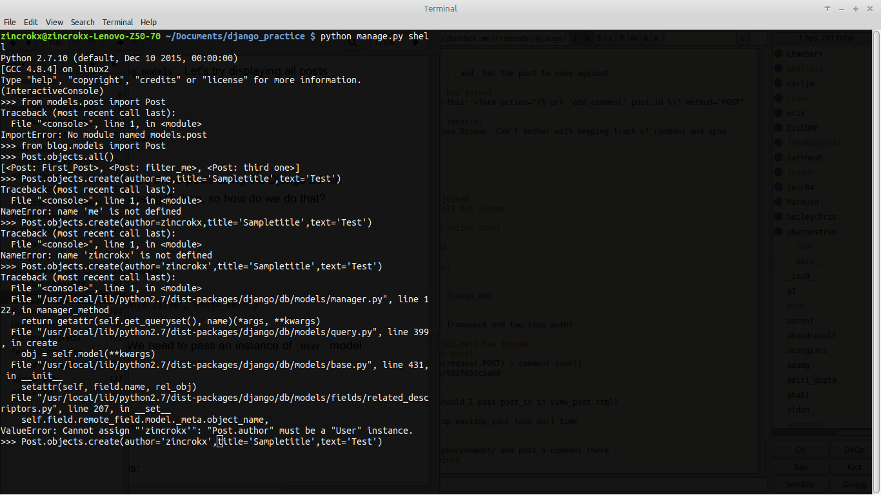Image resolution: width=881 pixels, height=495 pixels.
Task: Open the View menu in Terminal
Action: 55,22
